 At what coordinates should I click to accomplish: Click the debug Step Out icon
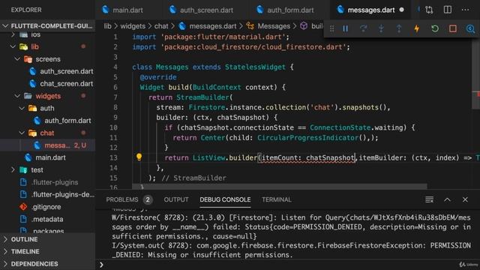(x=399, y=28)
